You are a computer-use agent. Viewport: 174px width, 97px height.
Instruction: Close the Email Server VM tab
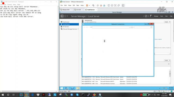(96, 10)
